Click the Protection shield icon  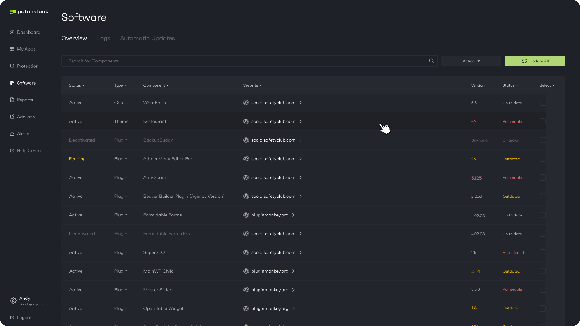click(x=12, y=66)
